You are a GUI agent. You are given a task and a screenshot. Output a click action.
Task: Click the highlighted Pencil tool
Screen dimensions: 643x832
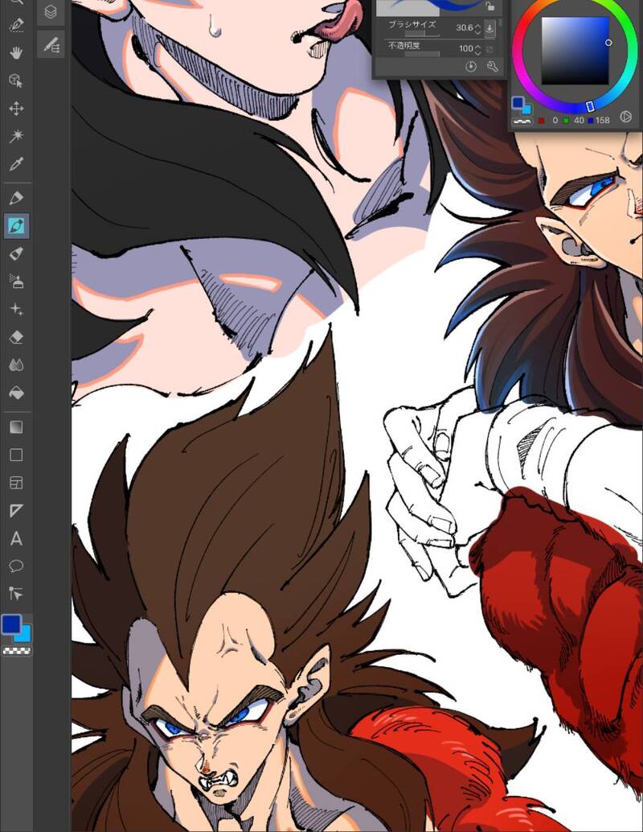pos(16,226)
